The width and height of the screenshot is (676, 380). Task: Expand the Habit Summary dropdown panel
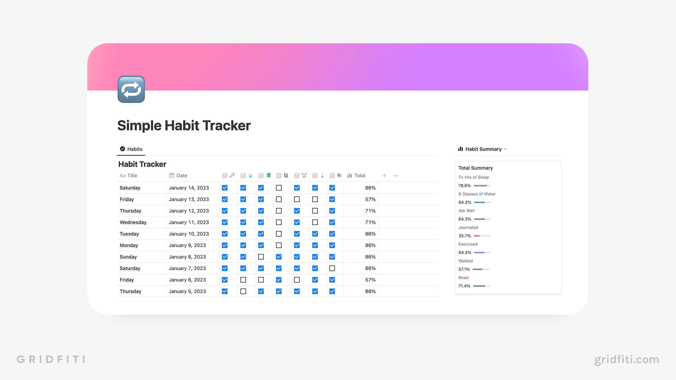(505, 149)
